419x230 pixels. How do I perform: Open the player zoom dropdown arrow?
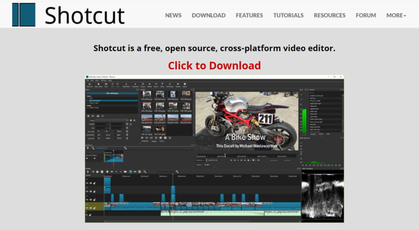pyautogui.click(x=251, y=160)
